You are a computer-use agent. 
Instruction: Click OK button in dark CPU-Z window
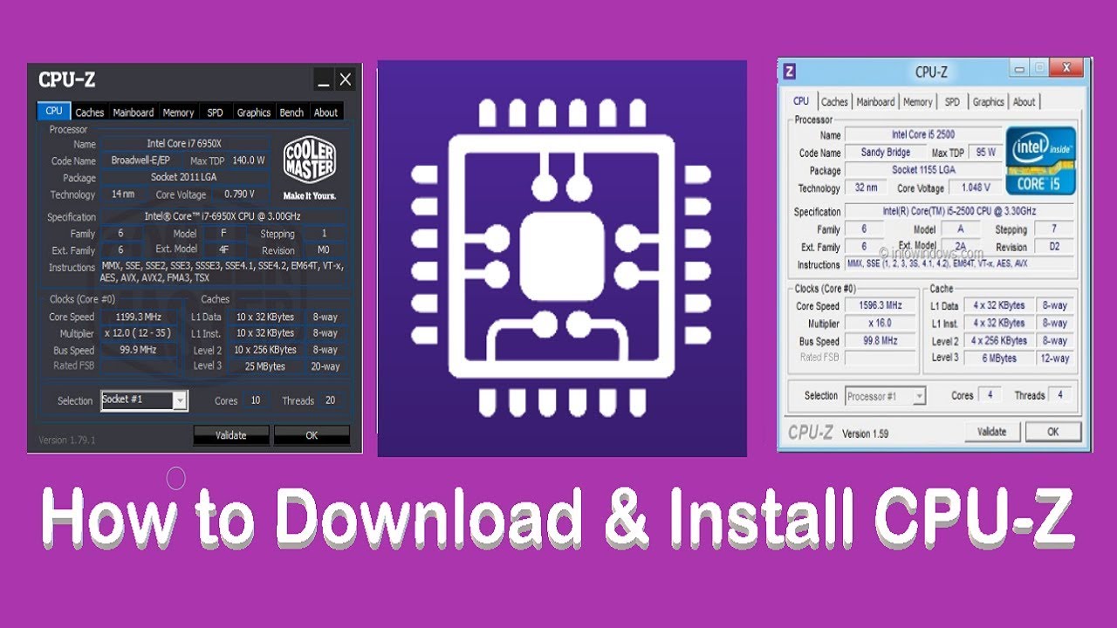(312, 435)
